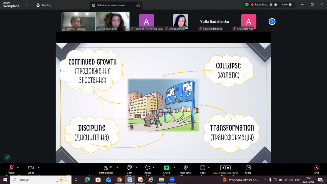Open the More options menu
This screenshot has height=184, width=327.
(x=248, y=168)
